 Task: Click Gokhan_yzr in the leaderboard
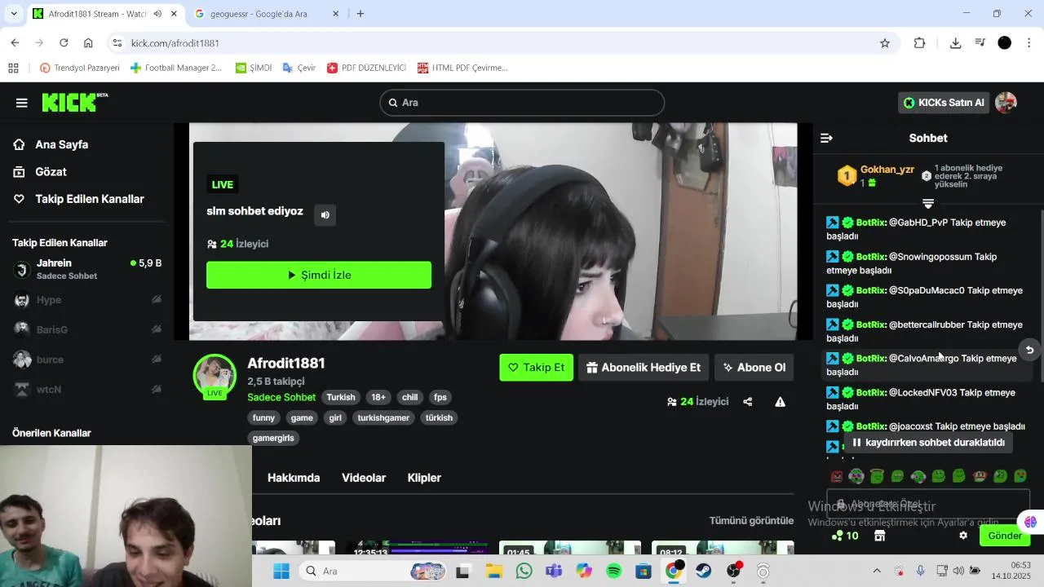[887, 170]
